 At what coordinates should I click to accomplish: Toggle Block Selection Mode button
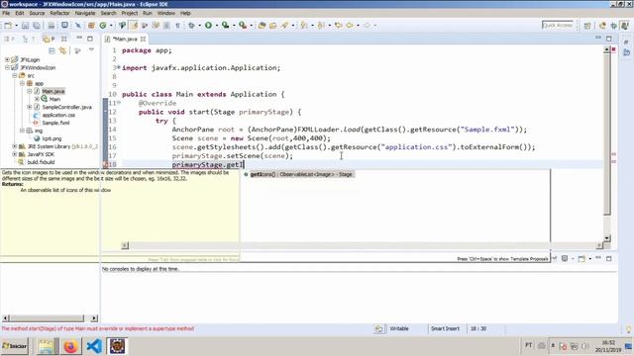pos(166,26)
